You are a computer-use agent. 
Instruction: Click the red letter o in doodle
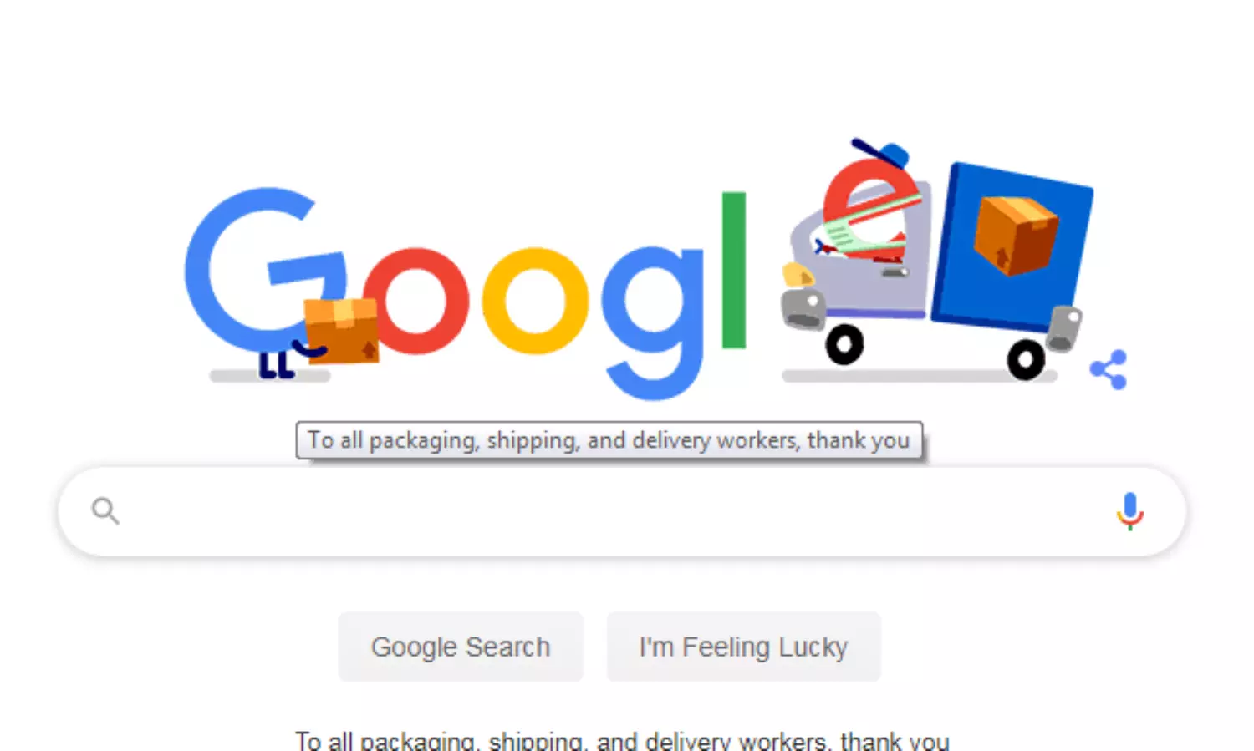click(x=415, y=301)
